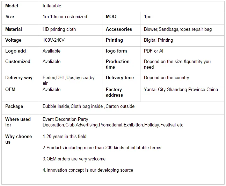
Task: Click "Depend on the size &quantity" text
Action: [x=177, y=62]
